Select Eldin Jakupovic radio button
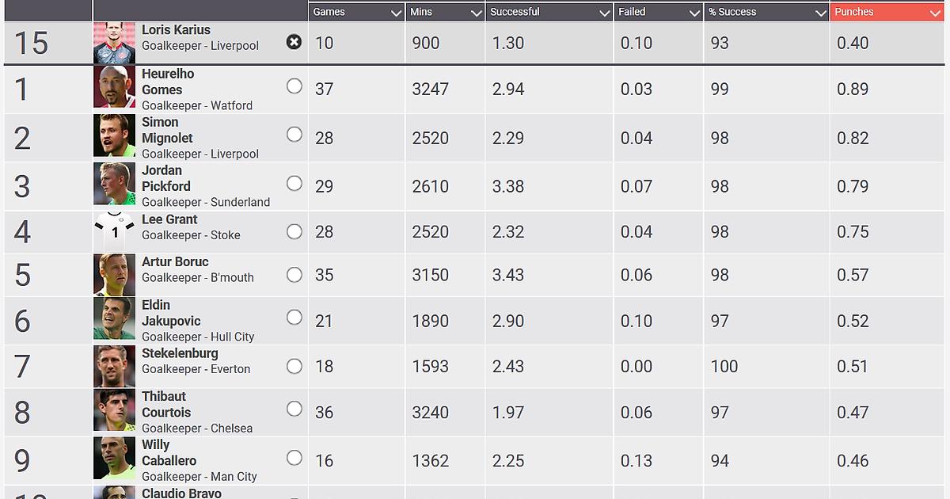The width and height of the screenshot is (950, 499). point(294,318)
